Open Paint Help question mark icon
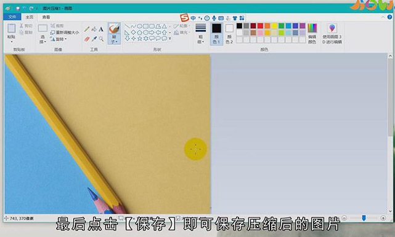 (x=389, y=17)
